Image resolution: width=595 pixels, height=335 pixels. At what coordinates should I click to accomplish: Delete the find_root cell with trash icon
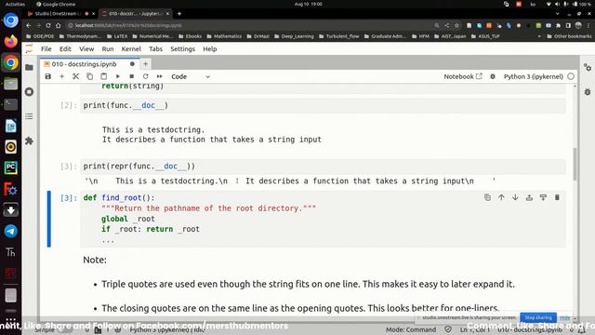557,197
